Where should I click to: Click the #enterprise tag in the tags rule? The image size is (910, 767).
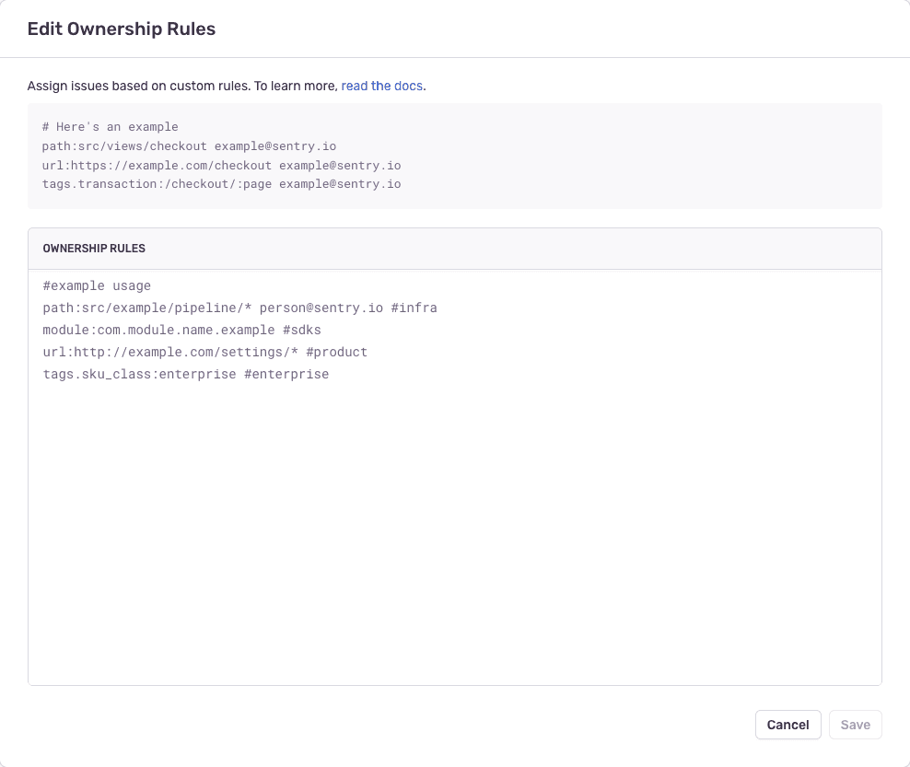point(287,374)
